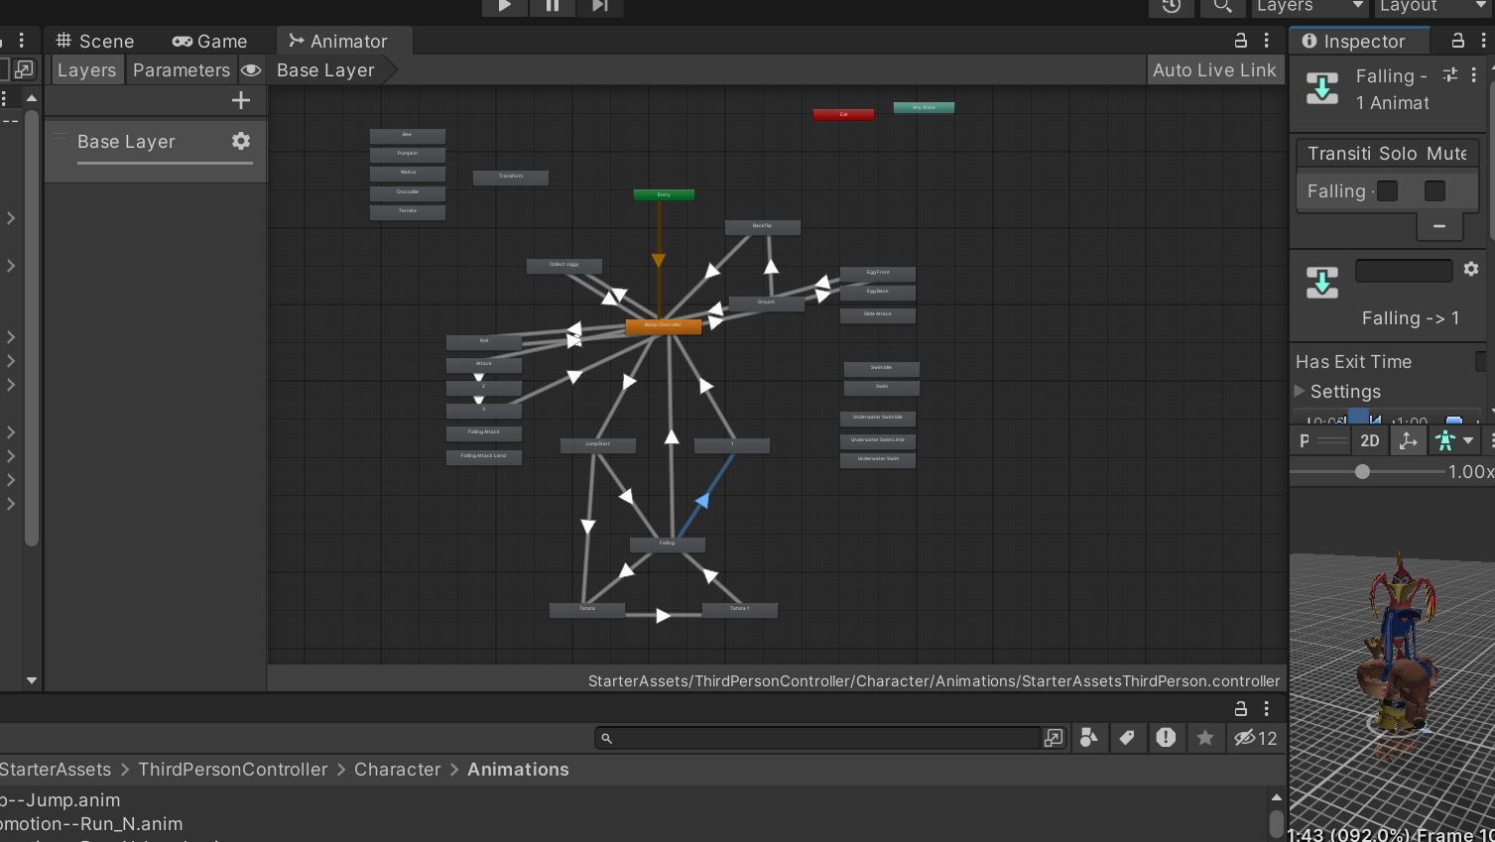Click the search magnifier icon in the top toolbar
Viewport: 1495px width, 842px height.
pyautogui.click(x=1222, y=8)
